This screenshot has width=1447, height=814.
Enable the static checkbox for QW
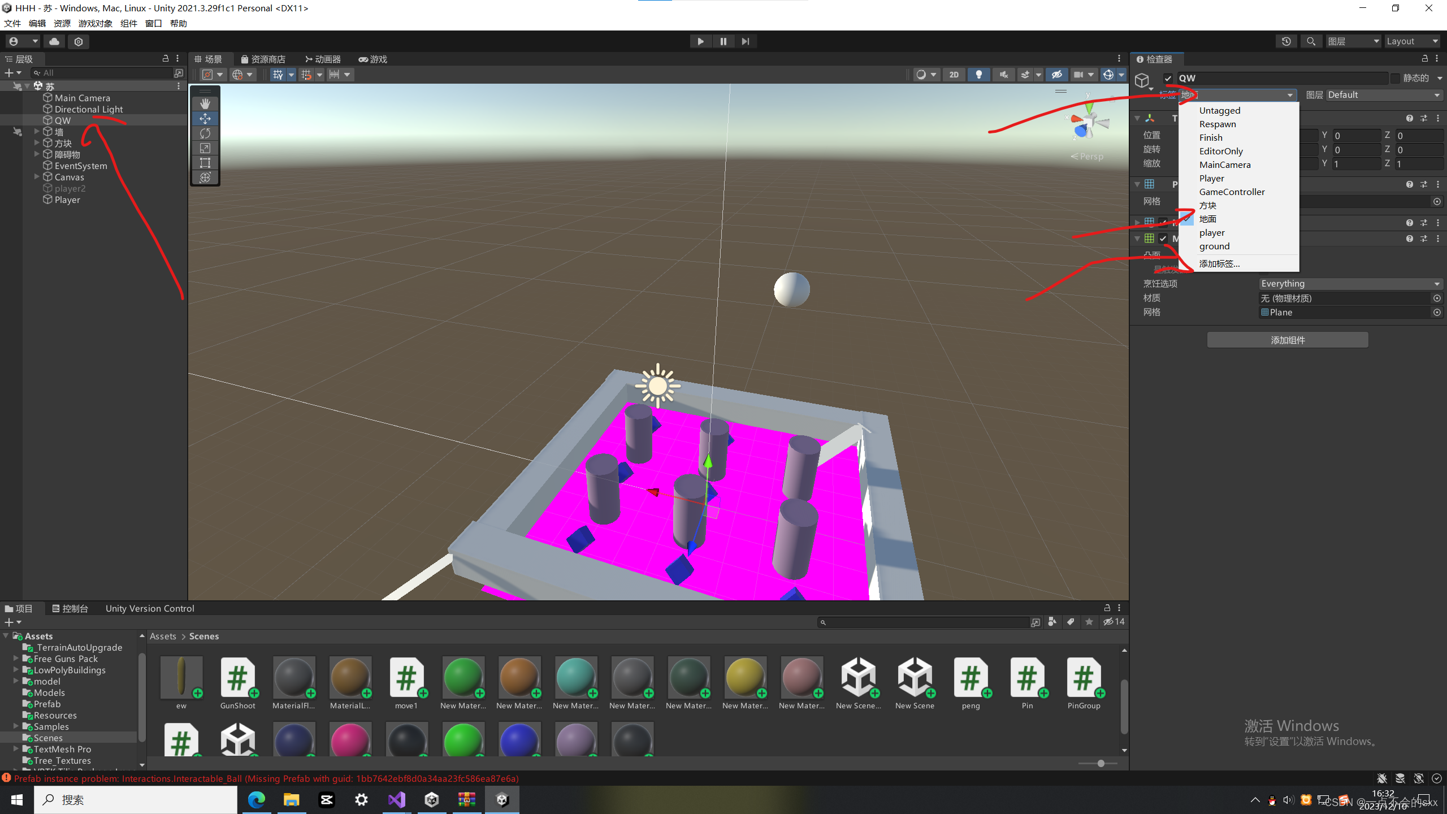point(1396,78)
